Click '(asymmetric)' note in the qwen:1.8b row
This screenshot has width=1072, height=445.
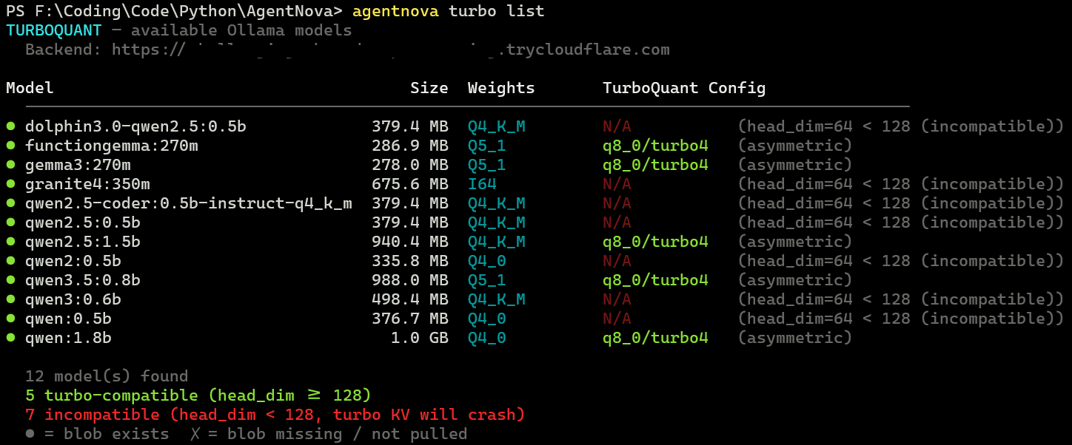pyautogui.click(x=795, y=338)
